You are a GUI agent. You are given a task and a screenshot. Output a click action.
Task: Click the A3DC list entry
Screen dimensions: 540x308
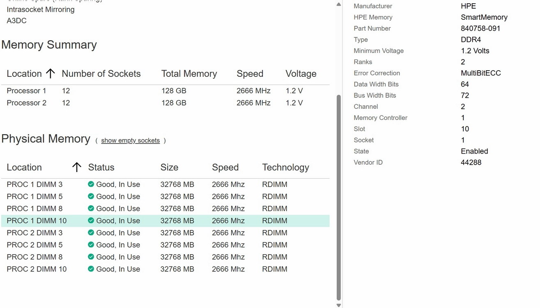coord(16,21)
